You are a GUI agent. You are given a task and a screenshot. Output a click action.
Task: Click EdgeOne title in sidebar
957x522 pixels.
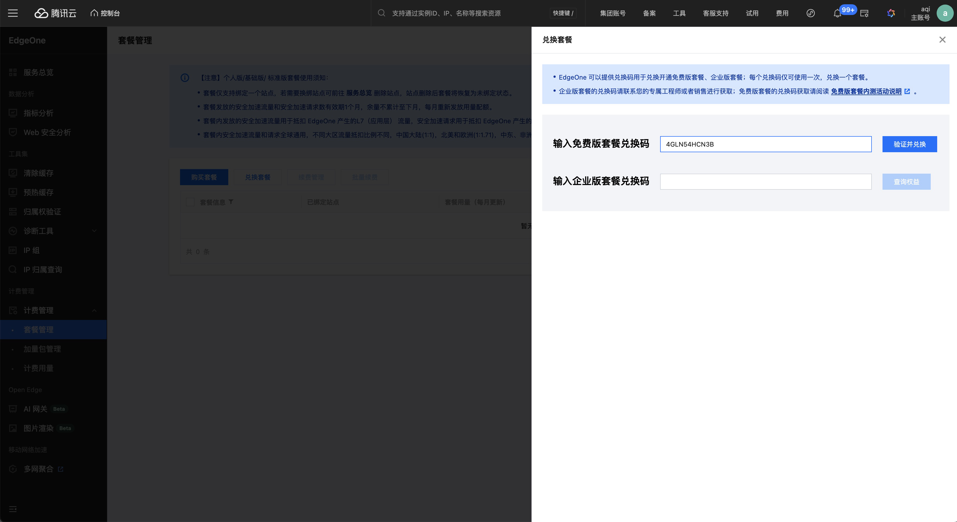pyautogui.click(x=27, y=40)
